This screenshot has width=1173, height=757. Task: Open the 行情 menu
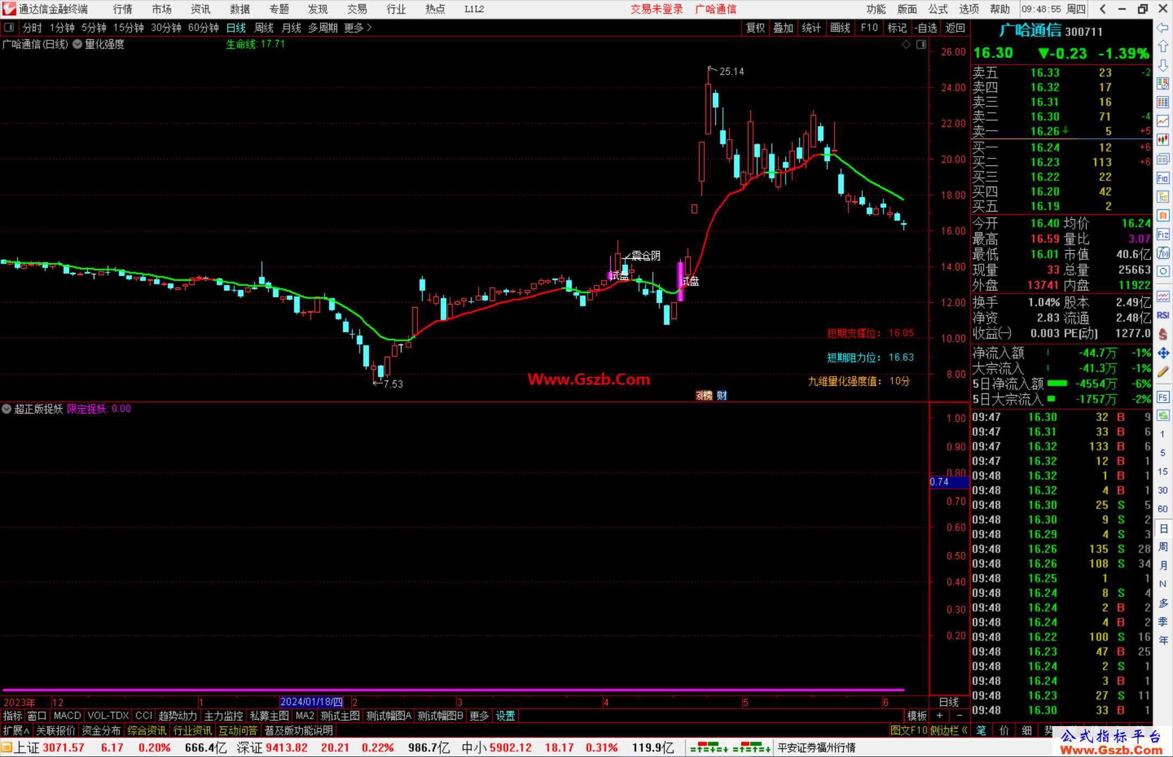123,9
